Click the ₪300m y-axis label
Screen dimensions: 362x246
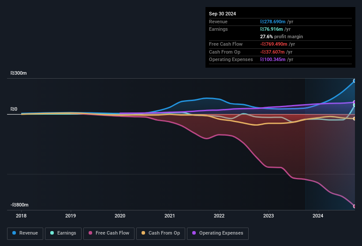[19, 73]
